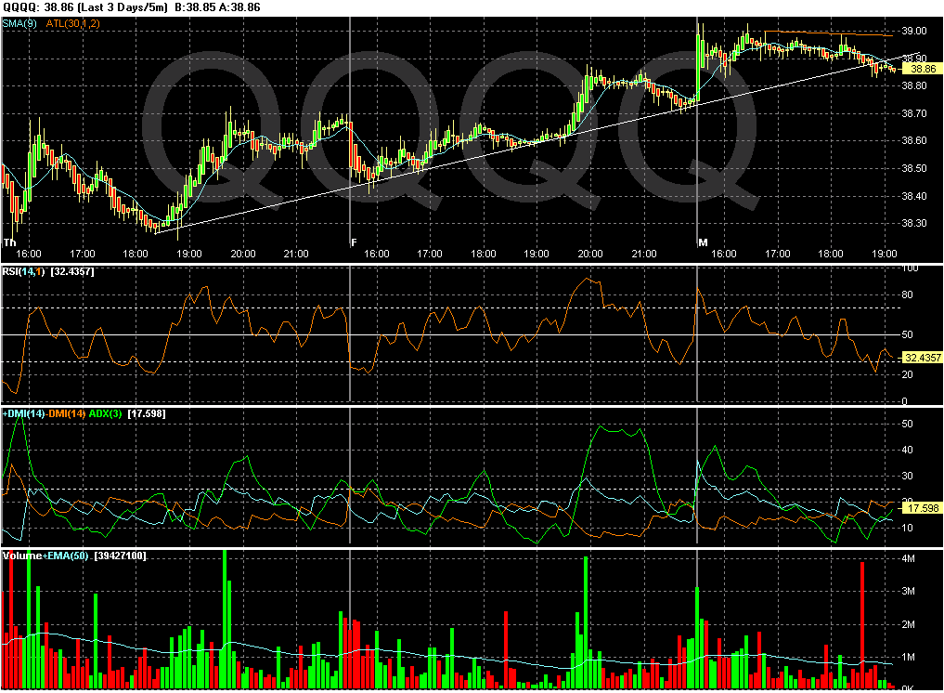This screenshot has width=944, height=693.
Task: Click the 16:00 time label after M marker
Action: [x=724, y=255]
